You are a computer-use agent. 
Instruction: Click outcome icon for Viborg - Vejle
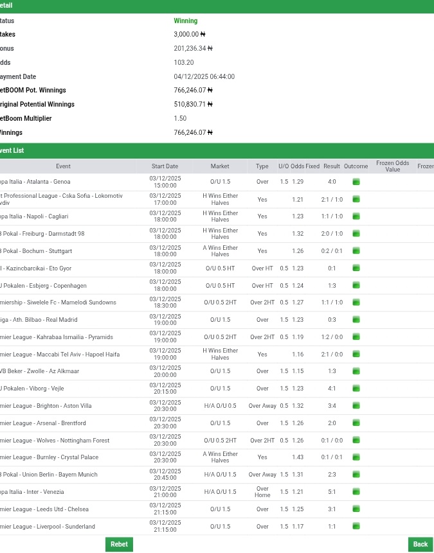coord(356,389)
